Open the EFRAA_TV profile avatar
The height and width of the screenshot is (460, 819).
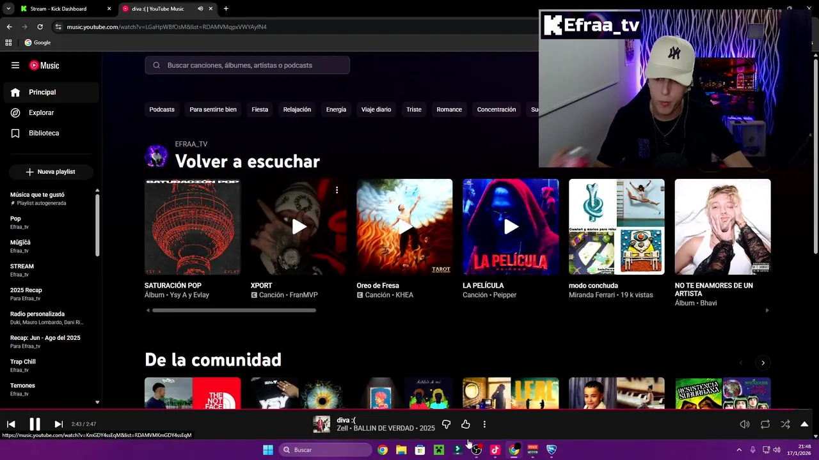point(156,156)
